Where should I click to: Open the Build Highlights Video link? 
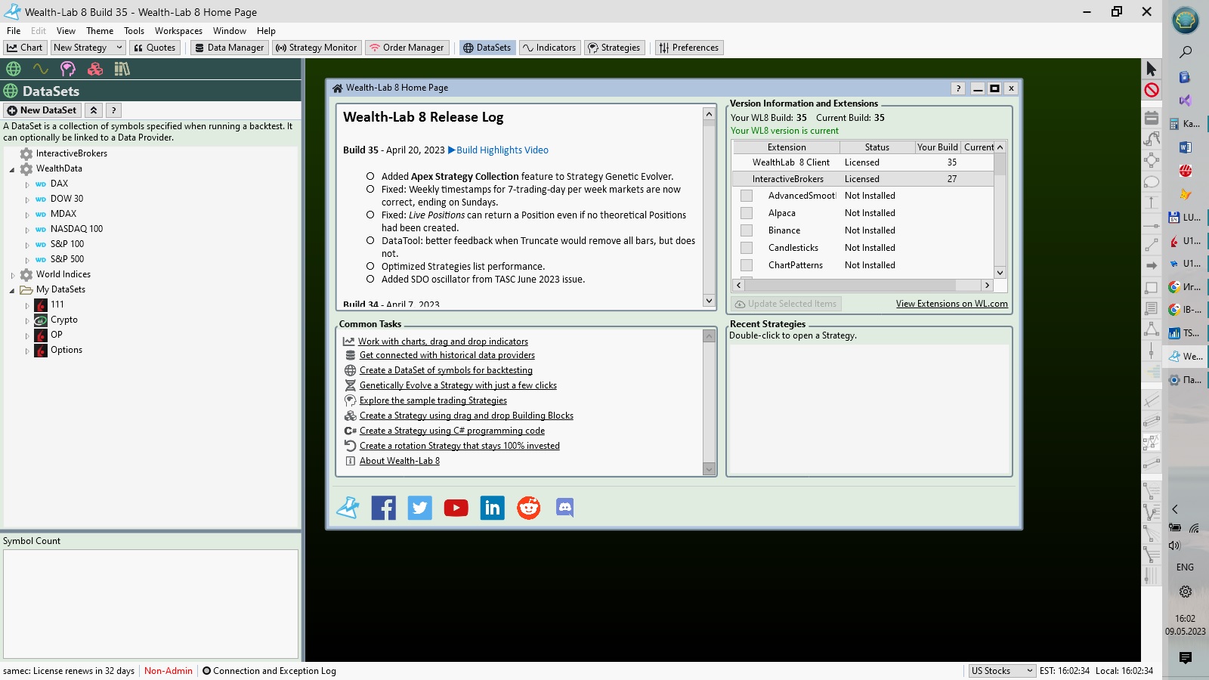(498, 150)
